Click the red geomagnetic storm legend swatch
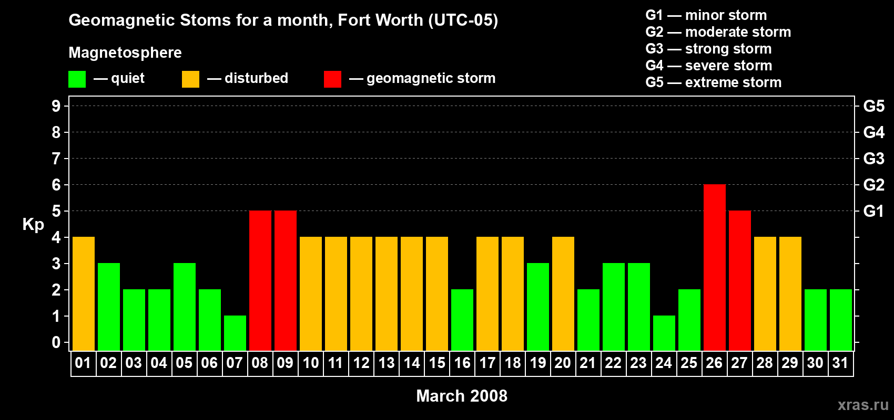This screenshot has width=894, height=420. [x=332, y=79]
